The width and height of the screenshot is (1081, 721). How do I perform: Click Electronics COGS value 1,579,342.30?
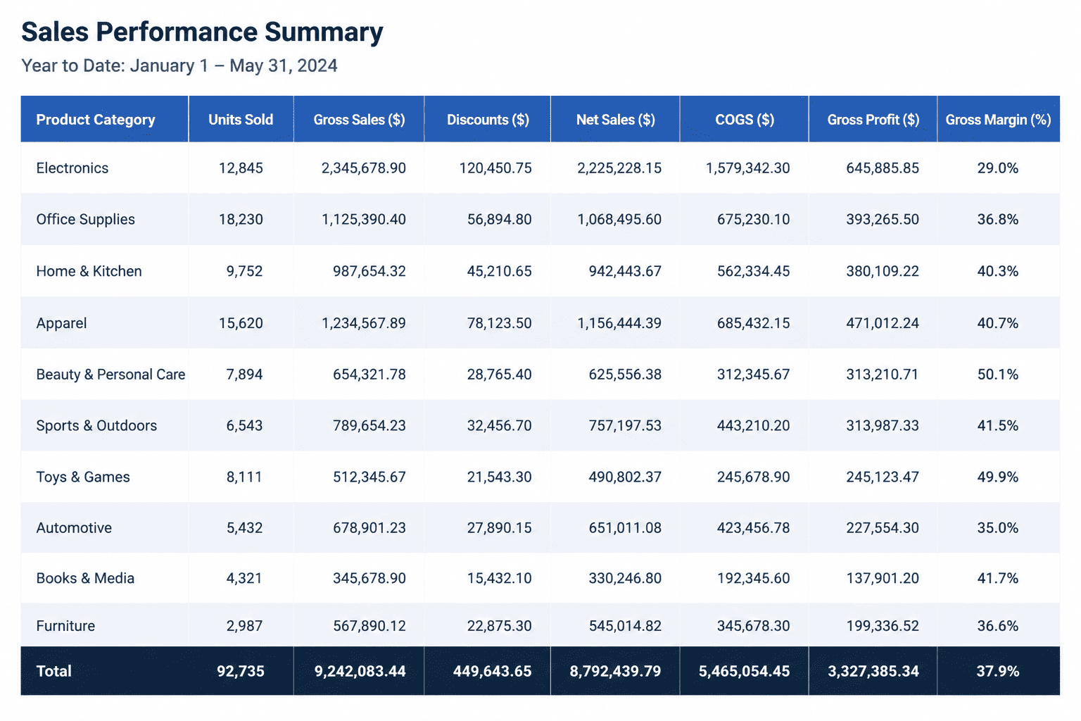click(748, 168)
